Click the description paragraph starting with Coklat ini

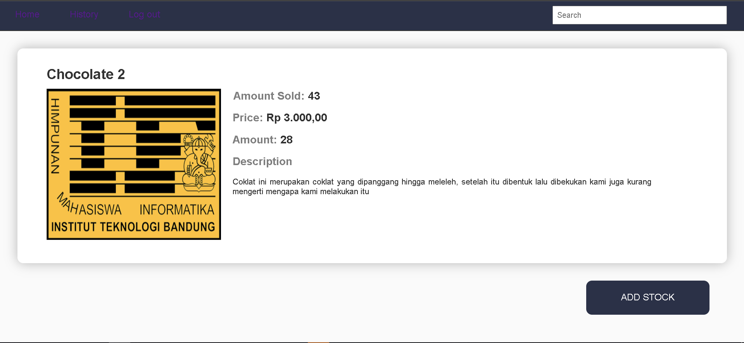click(x=442, y=186)
